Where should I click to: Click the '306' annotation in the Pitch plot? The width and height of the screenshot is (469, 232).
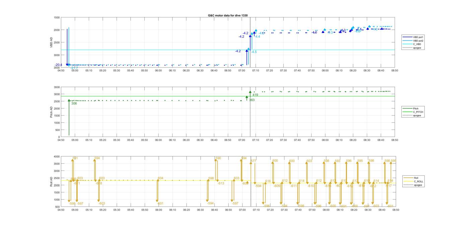[x=74, y=103]
